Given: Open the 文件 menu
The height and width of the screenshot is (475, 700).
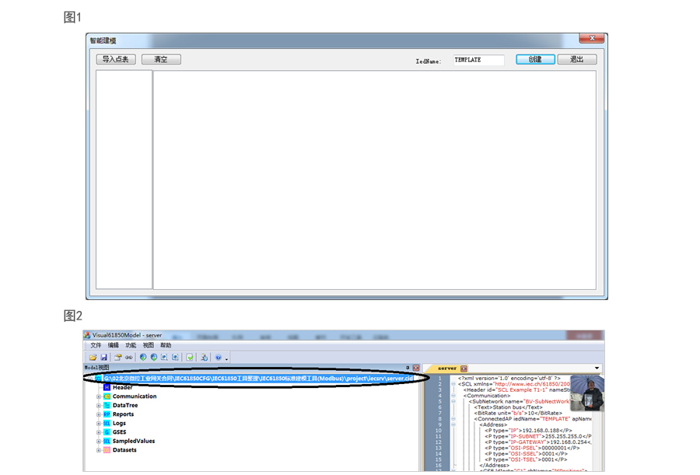Looking at the screenshot, I should point(96,345).
